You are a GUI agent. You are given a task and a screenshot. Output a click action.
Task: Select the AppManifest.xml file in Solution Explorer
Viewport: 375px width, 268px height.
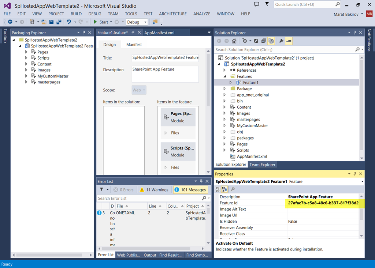point(252,156)
